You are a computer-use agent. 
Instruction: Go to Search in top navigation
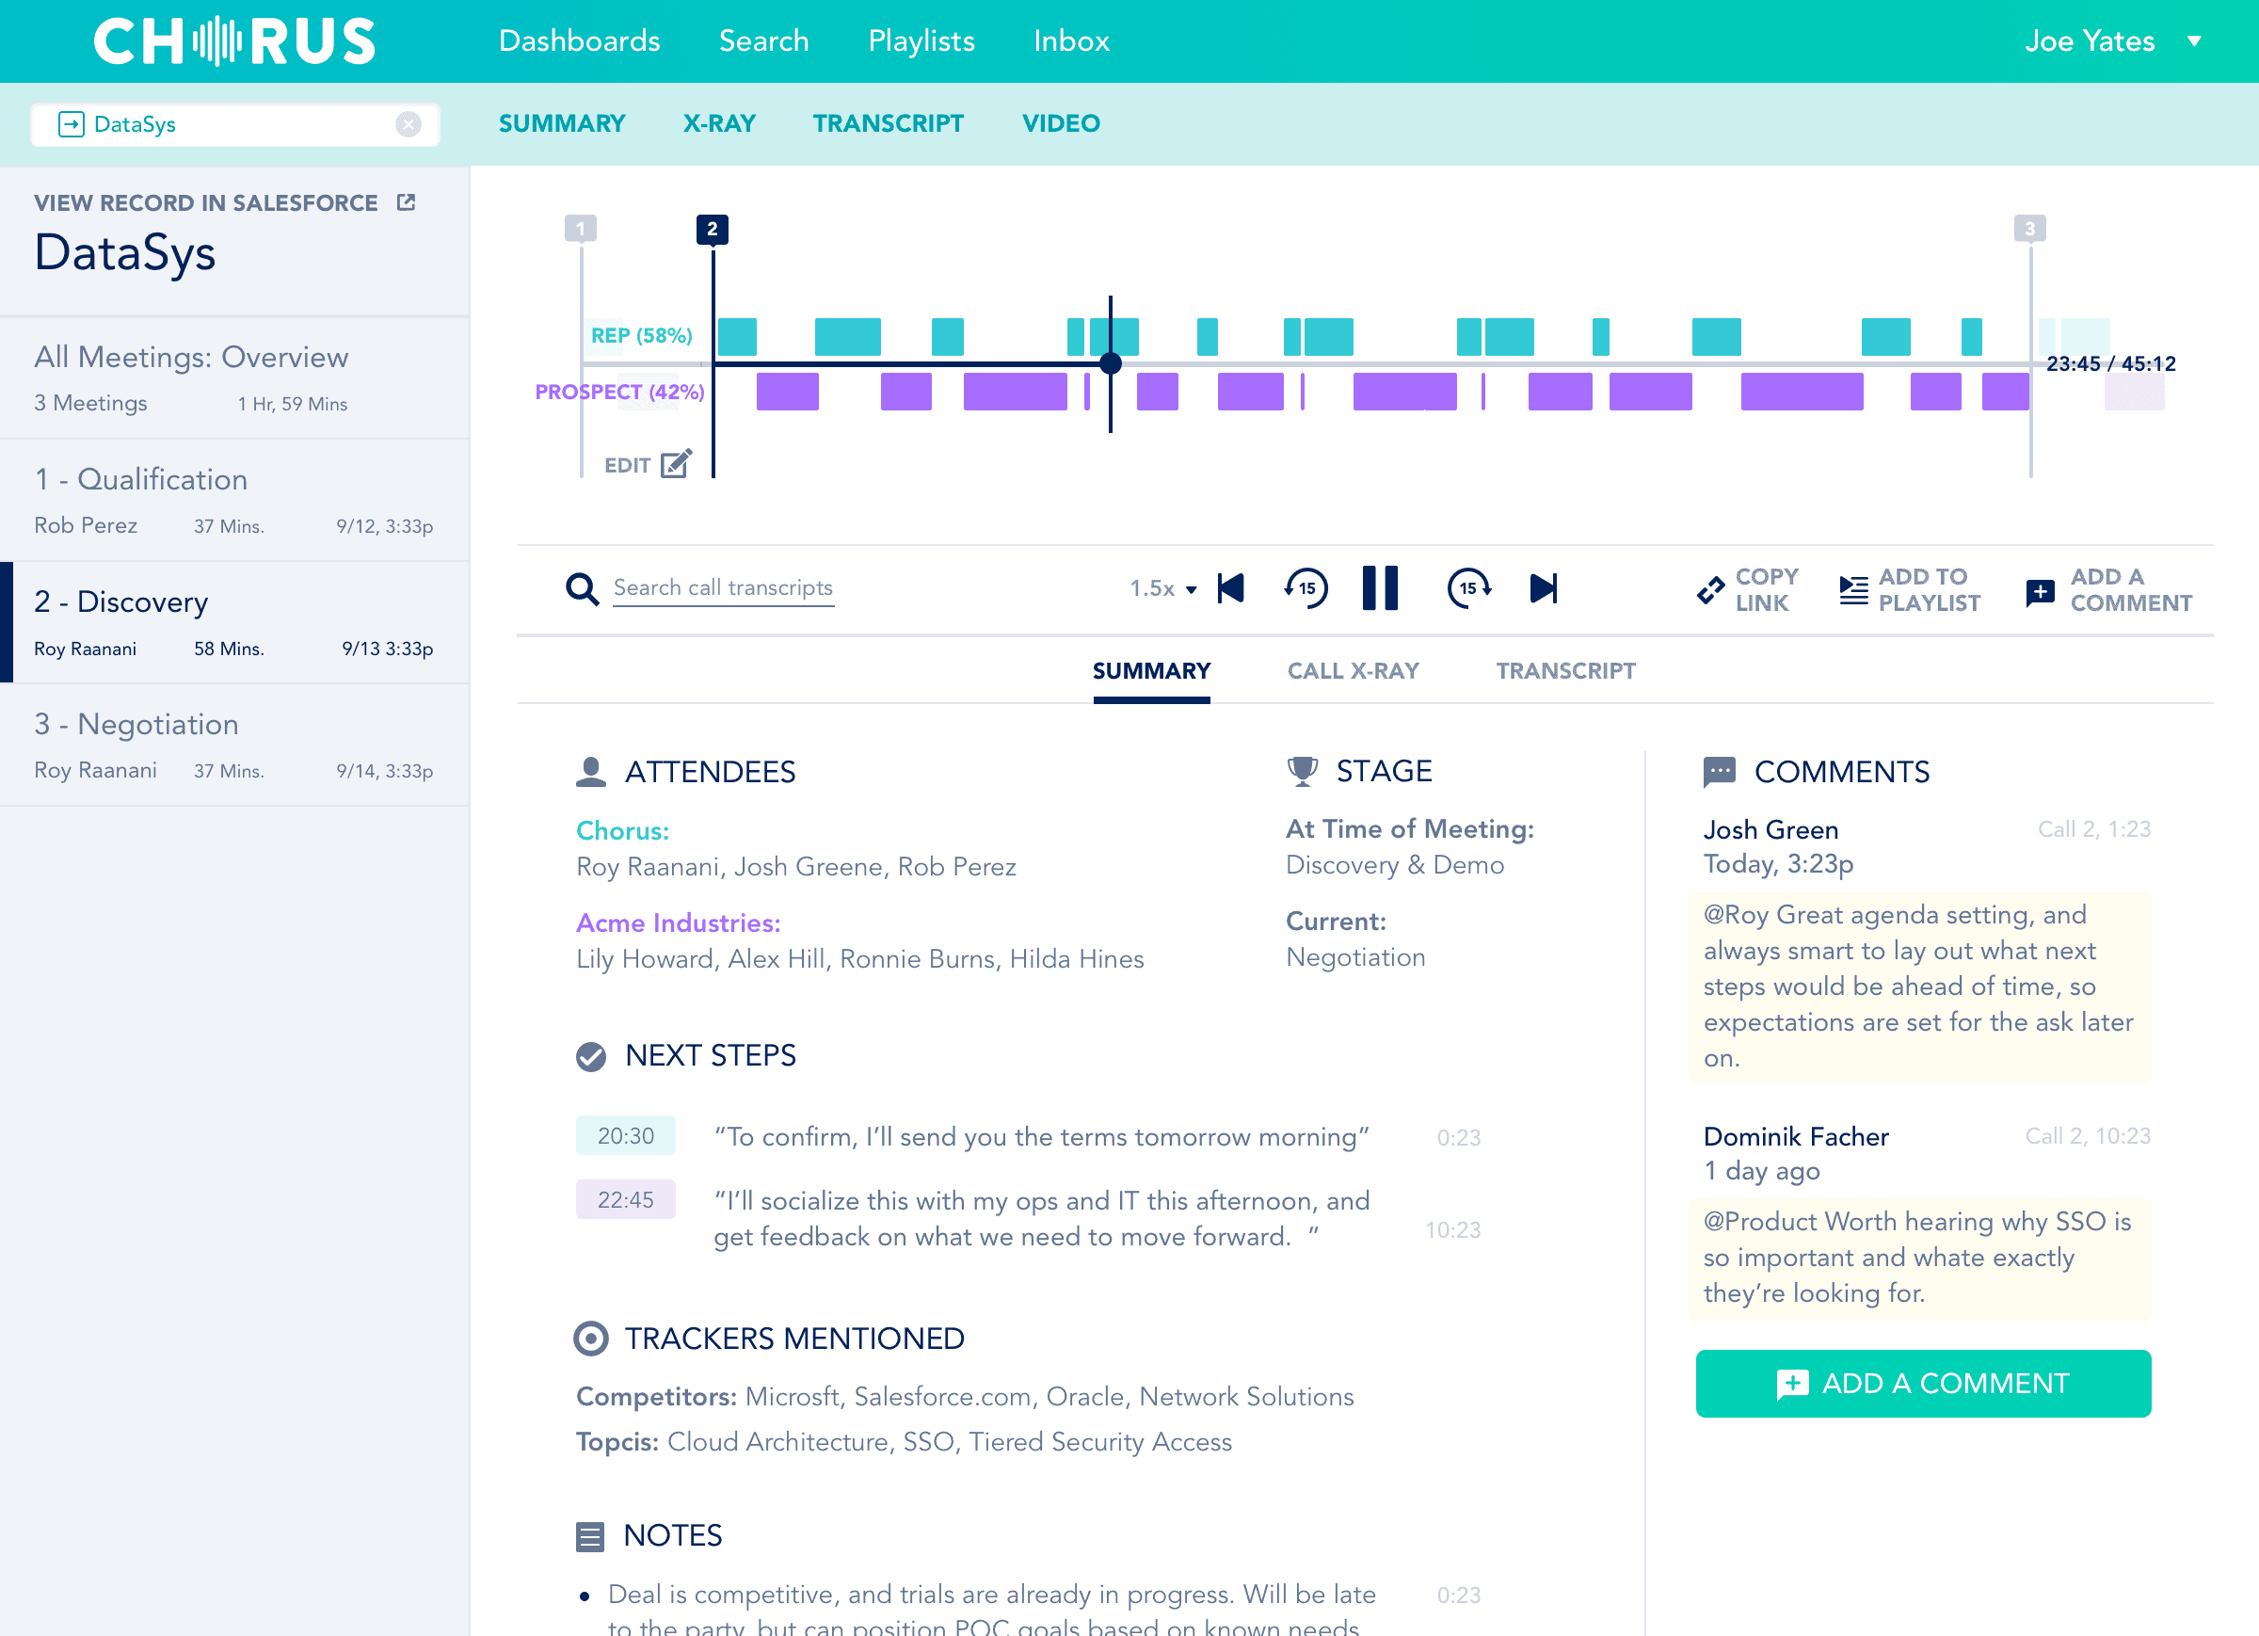pos(764,40)
